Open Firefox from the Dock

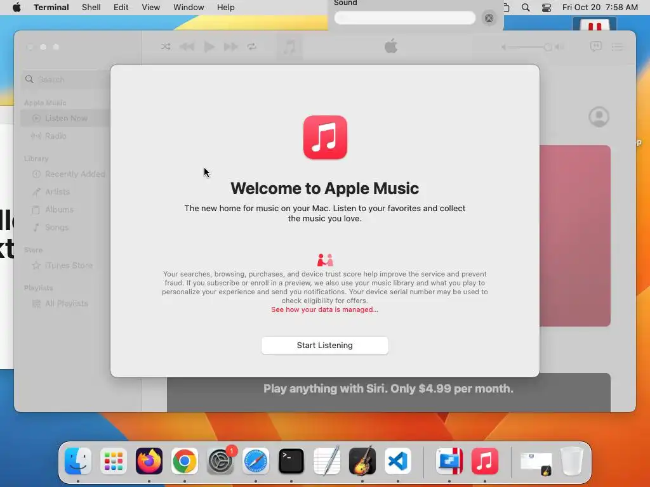(149, 461)
